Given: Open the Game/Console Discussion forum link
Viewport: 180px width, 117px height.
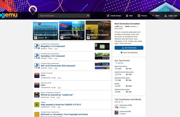Looking at the screenshot, I should (124, 72).
